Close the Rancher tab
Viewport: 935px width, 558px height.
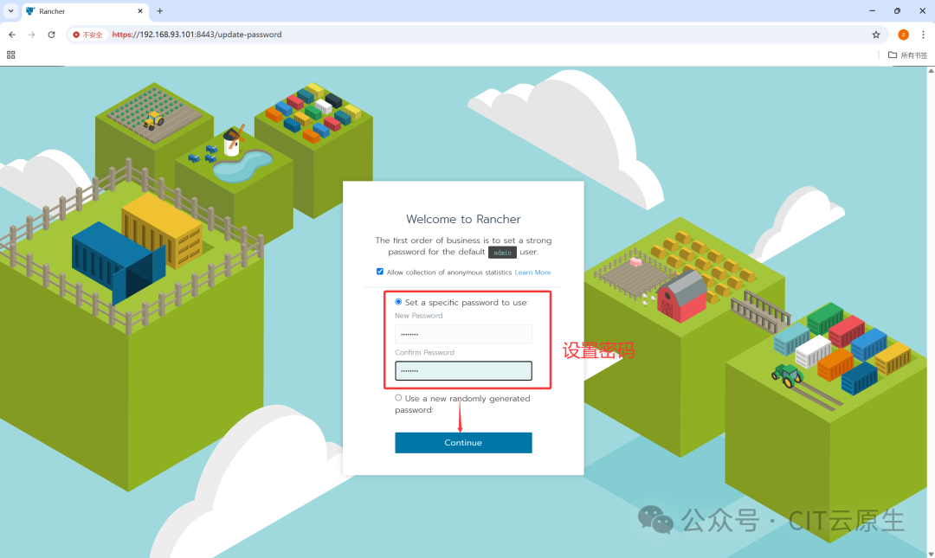(x=140, y=10)
